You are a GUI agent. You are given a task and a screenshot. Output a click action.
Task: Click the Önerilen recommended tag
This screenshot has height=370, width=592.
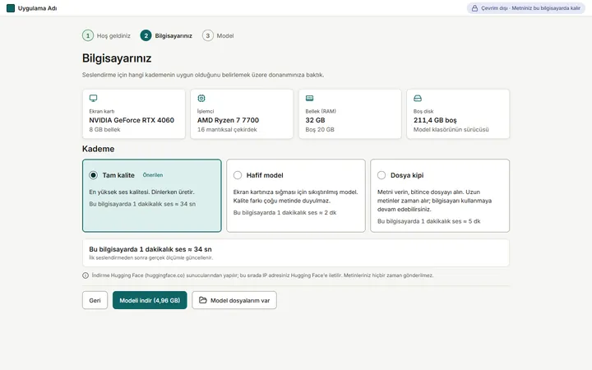click(x=153, y=175)
